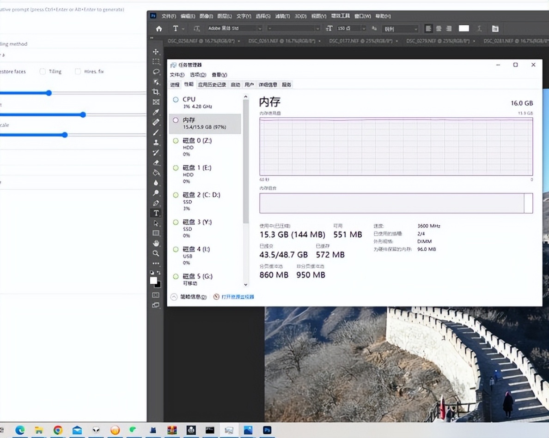Select CPU in performance list

point(205,102)
